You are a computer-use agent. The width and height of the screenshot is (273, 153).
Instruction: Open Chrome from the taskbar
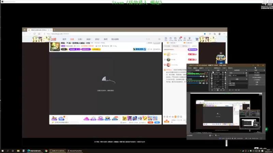click(46, 151)
